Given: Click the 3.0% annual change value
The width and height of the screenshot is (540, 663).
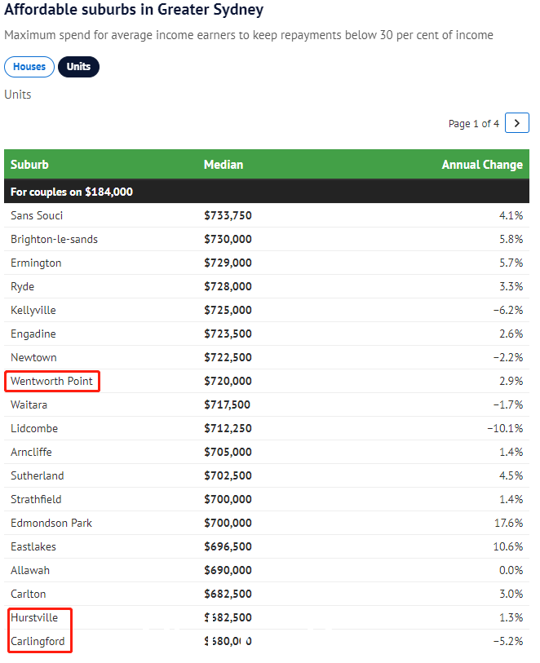Looking at the screenshot, I should coord(511,594).
